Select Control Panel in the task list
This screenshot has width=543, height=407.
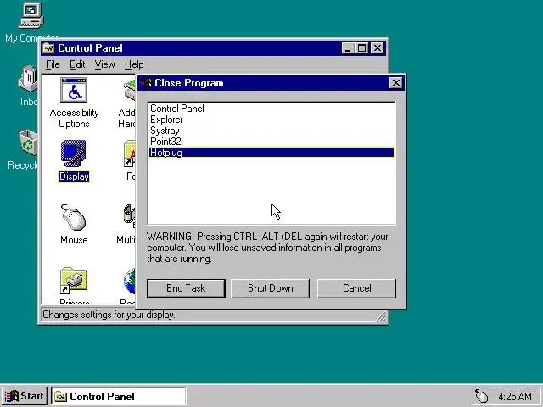tap(271, 109)
